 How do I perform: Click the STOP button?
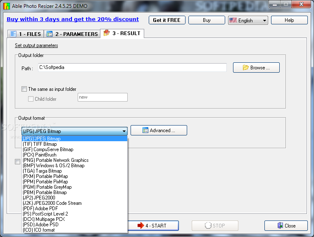click(x=215, y=225)
